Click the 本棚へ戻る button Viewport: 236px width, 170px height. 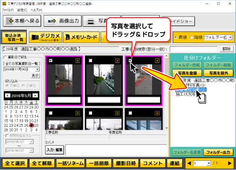coord(22,21)
